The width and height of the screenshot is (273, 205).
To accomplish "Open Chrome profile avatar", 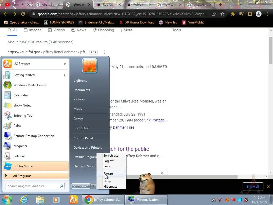I will click(x=259, y=14).
